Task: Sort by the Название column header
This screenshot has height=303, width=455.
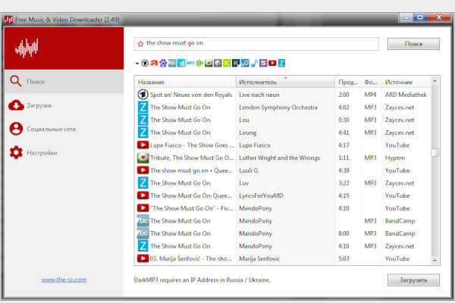Action: [185, 82]
